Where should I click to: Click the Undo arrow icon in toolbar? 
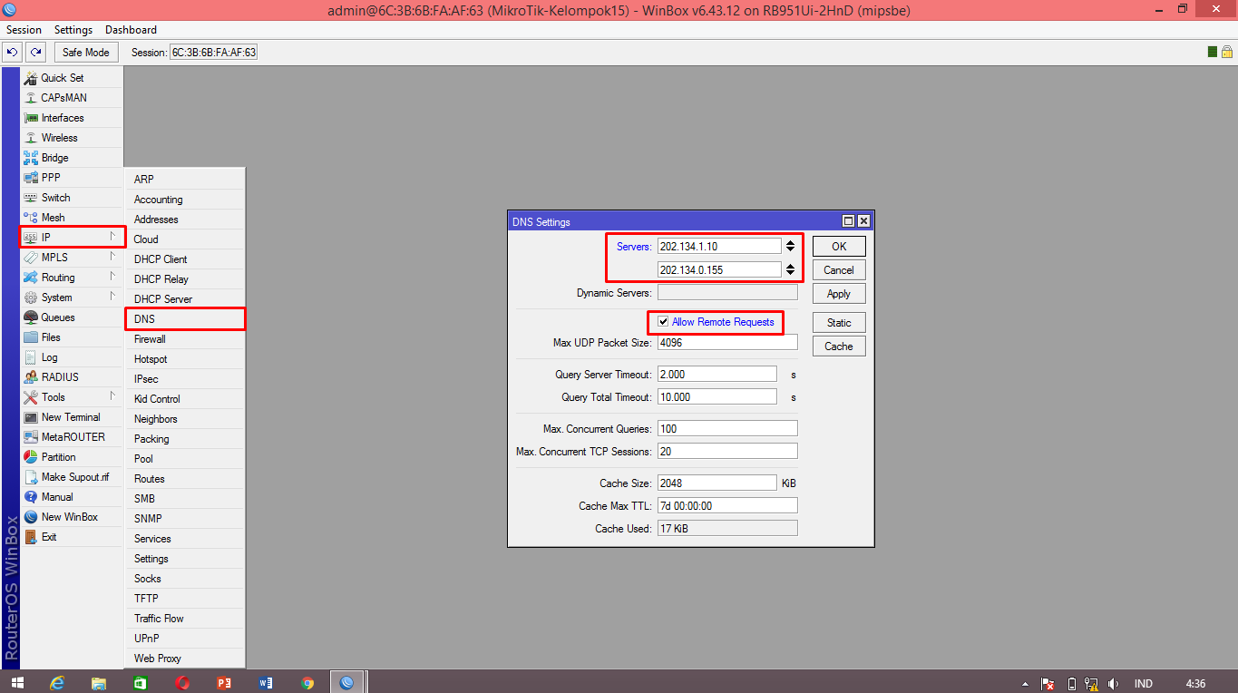13,53
